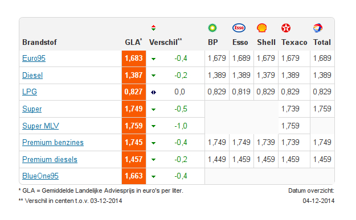The width and height of the screenshot is (356, 220).
Task: Click the orange GLA price 1,683
Action: click(134, 59)
